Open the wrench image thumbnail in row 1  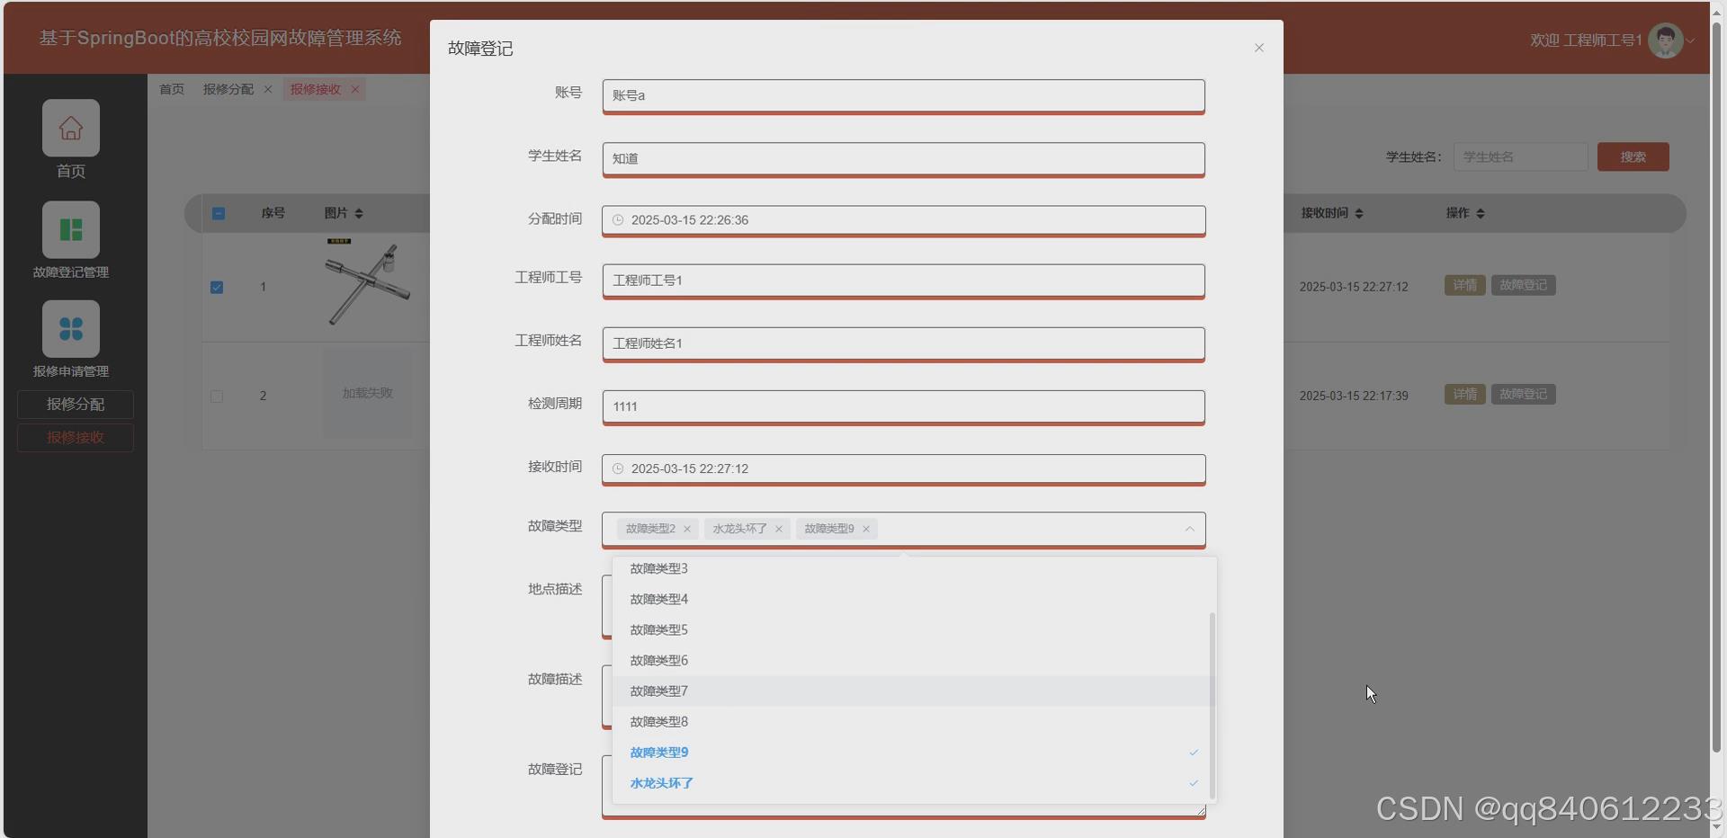point(368,283)
